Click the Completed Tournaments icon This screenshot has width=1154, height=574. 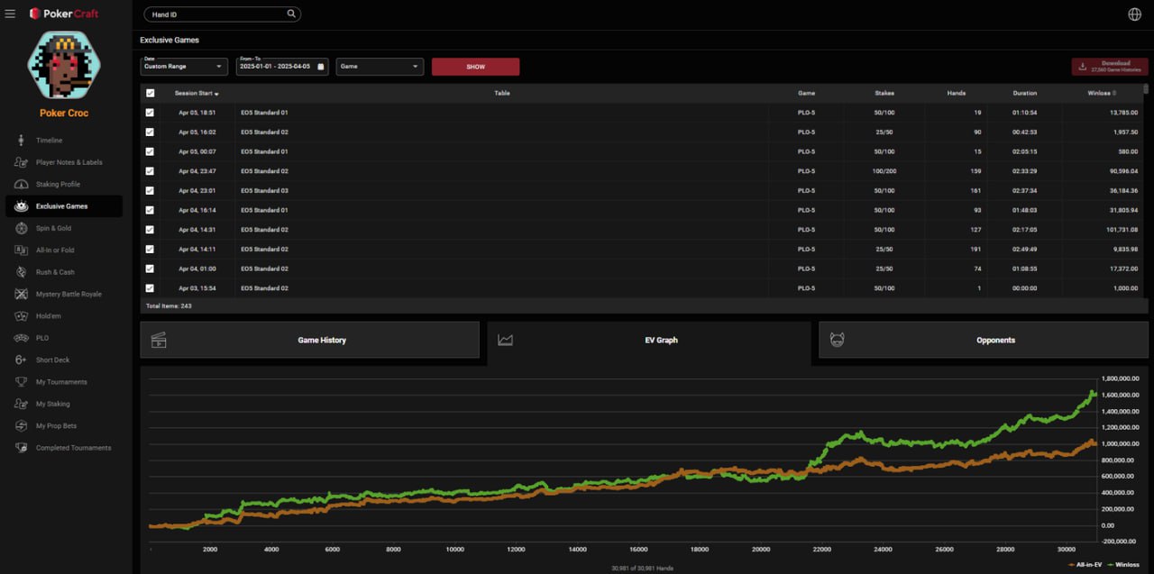pos(21,448)
